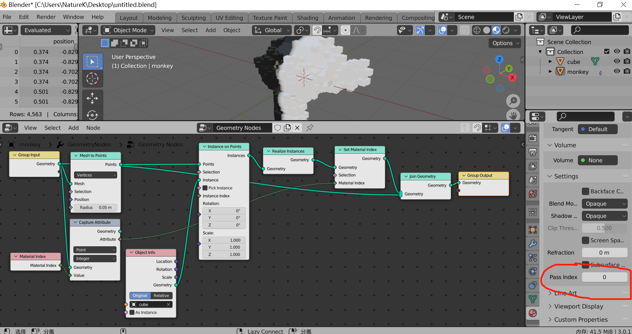Toggle As Instance checkbox in Object Info
632x334 pixels.
click(132, 312)
